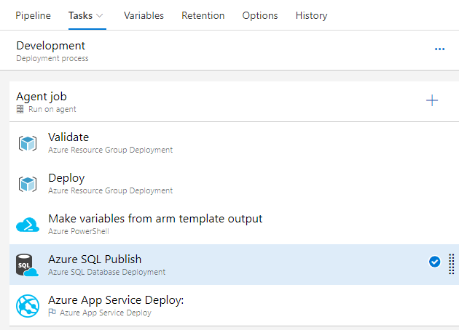Open the Validate task

pyautogui.click(x=234, y=142)
